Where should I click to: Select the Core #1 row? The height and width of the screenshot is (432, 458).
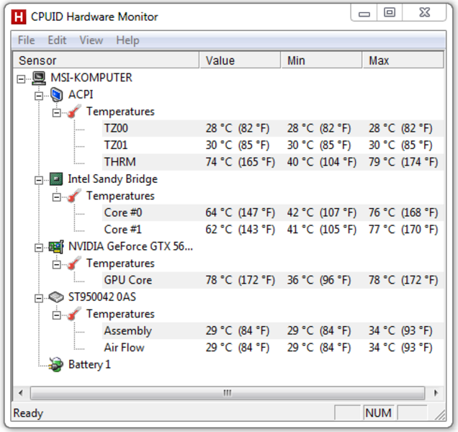[273, 230]
